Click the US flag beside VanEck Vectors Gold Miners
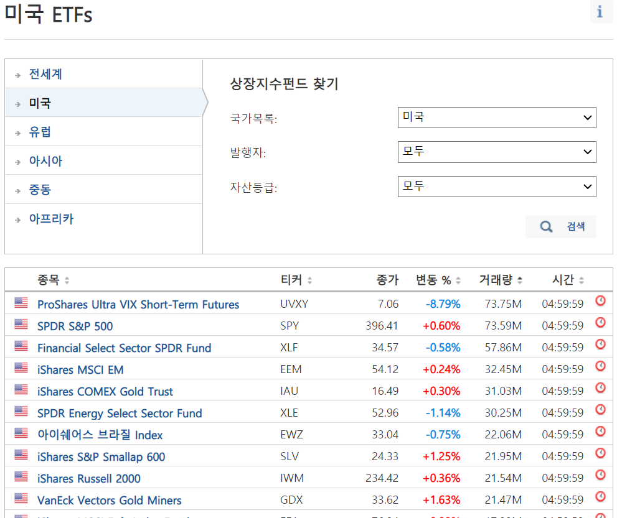617x518 pixels. click(x=21, y=498)
